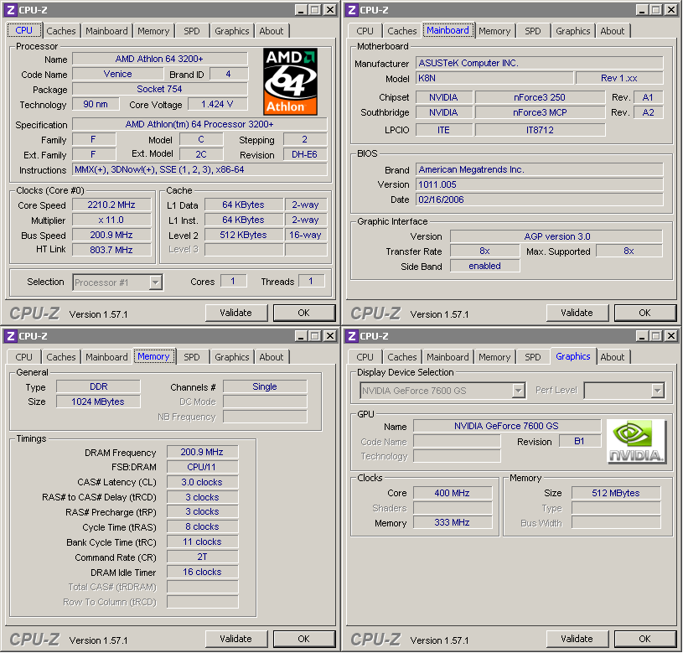Screen dimensions: 683x653
Task: Click Validate in bottom-right Graphics window
Action: (x=577, y=639)
